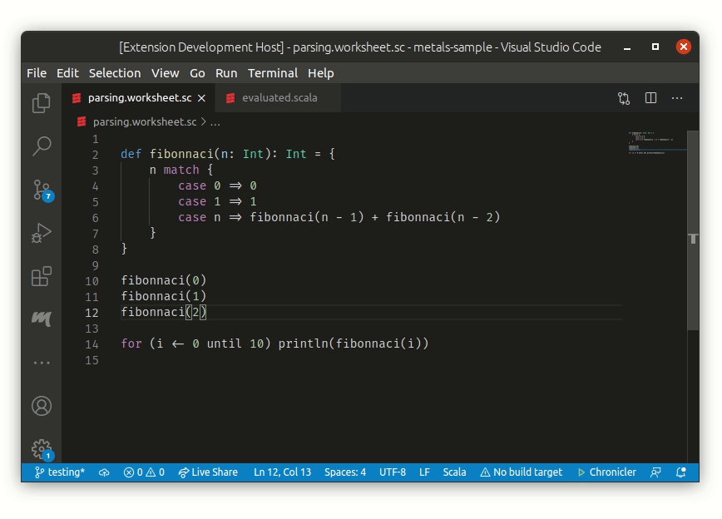Click the Metals extension sidebar icon
Image resolution: width=722 pixels, height=519 pixels.
42,318
